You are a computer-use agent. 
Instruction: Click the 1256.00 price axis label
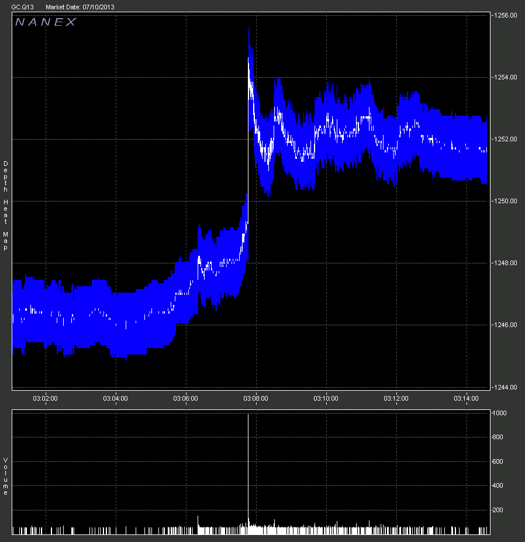click(x=505, y=16)
